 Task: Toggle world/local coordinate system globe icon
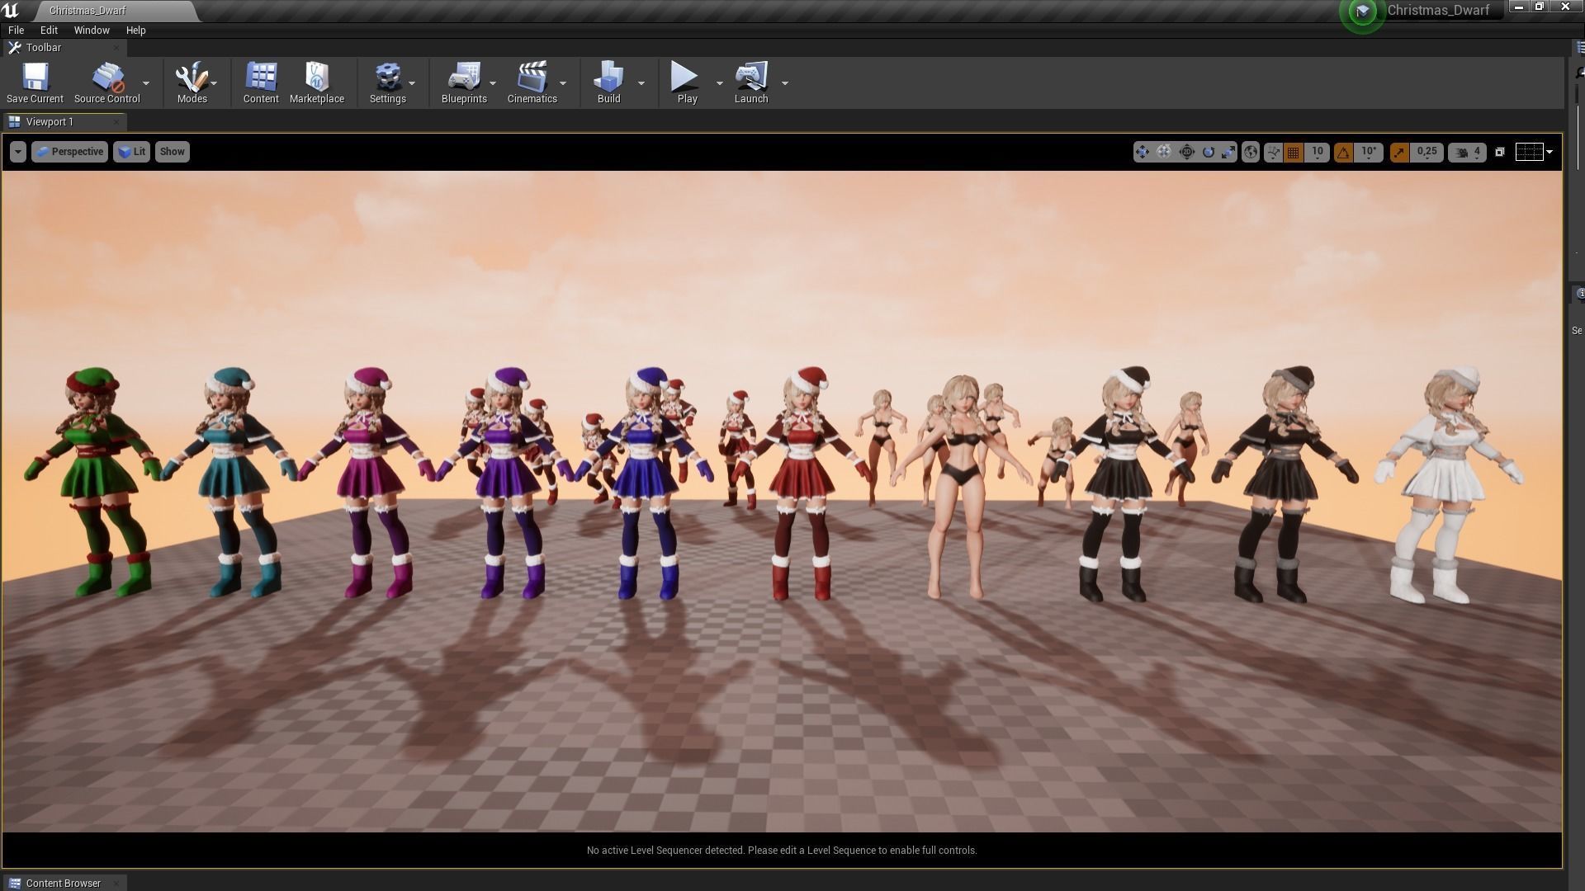[x=1251, y=152]
